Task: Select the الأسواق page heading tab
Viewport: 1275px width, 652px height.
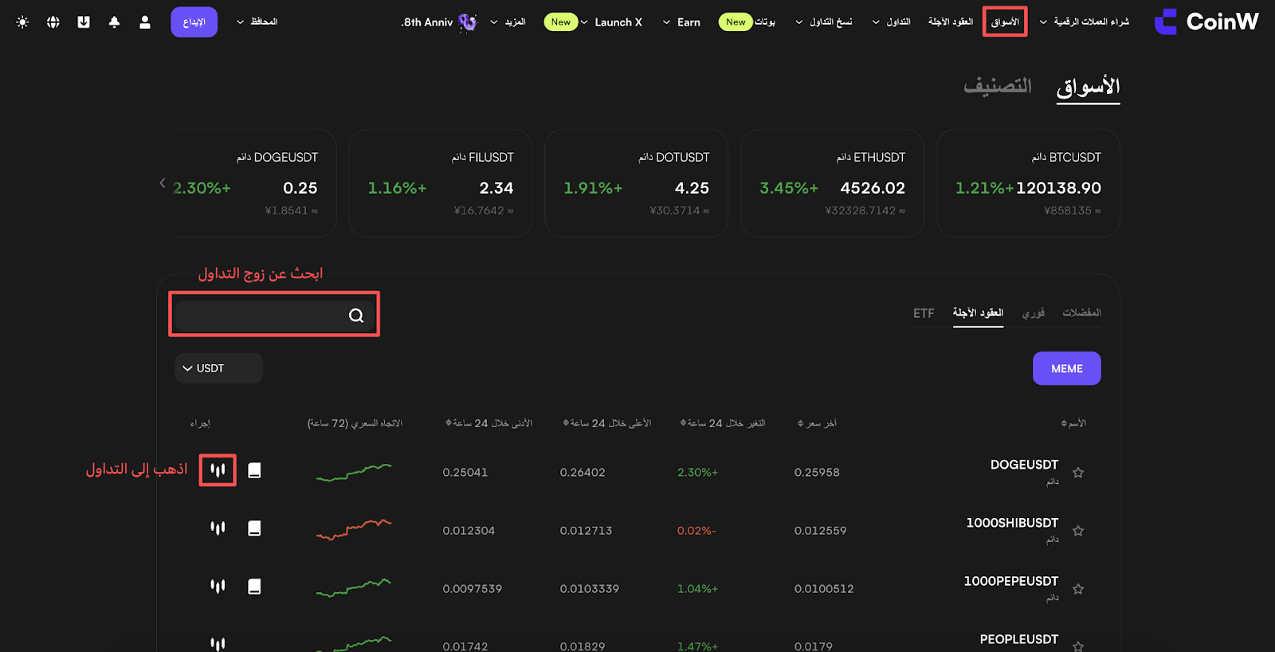Action: [1088, 87]
